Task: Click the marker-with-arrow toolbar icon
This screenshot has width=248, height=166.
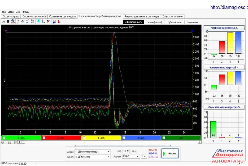Action: (x=43, y=21)
